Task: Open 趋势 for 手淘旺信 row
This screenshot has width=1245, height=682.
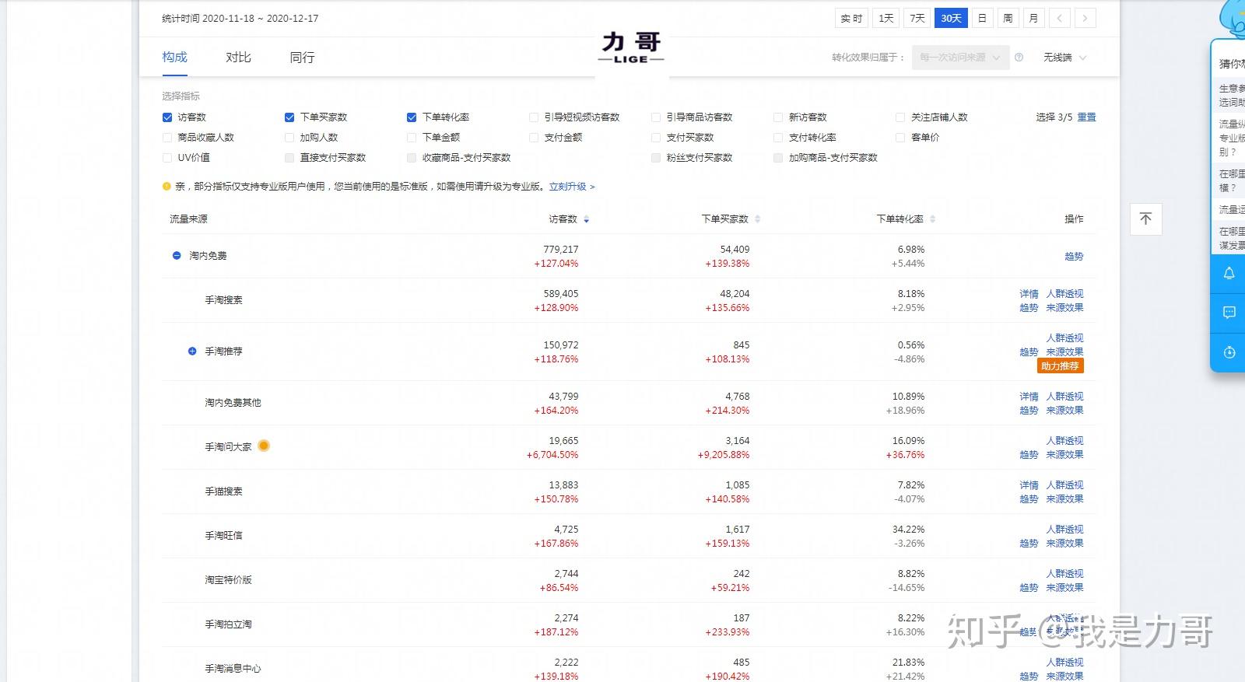Action: pyautogui.click(x=1029, y=544)
